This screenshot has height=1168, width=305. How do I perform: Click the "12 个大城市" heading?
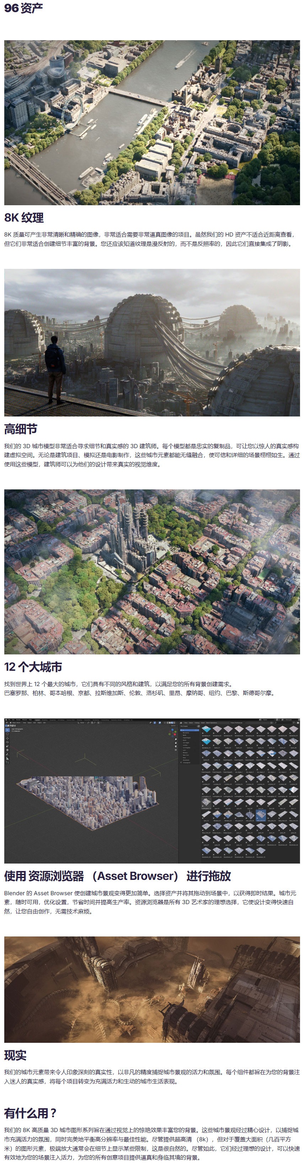33,667
